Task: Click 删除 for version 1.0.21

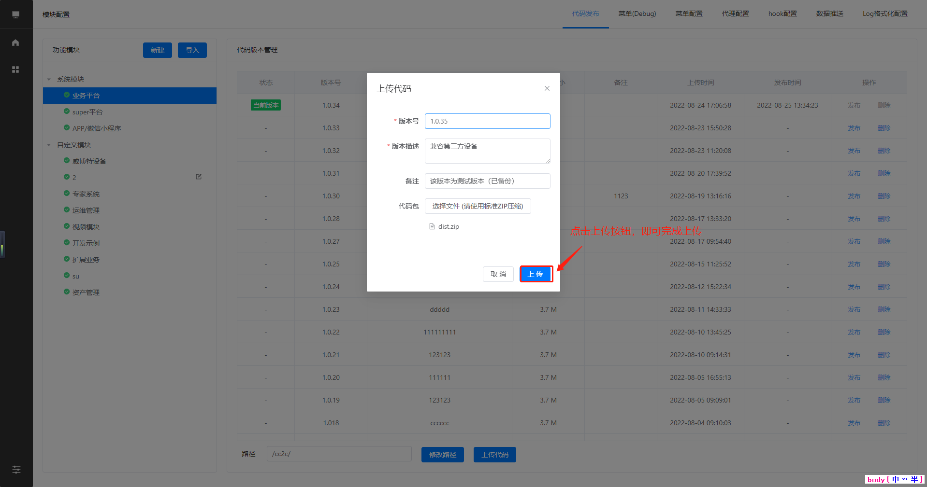Action: [884, 355]
